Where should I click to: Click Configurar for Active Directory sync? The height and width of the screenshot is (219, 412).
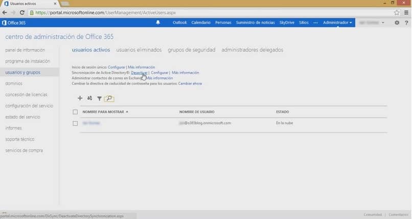click(159, 73)
